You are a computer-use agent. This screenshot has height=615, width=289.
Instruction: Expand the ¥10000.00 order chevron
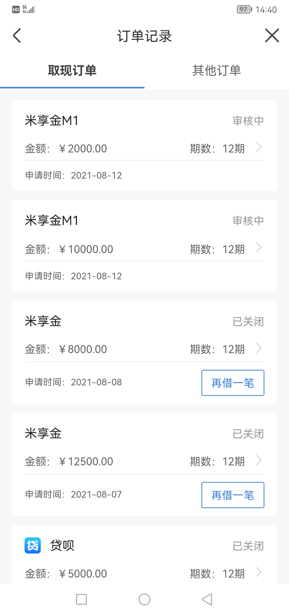click(x=259, y=248)
